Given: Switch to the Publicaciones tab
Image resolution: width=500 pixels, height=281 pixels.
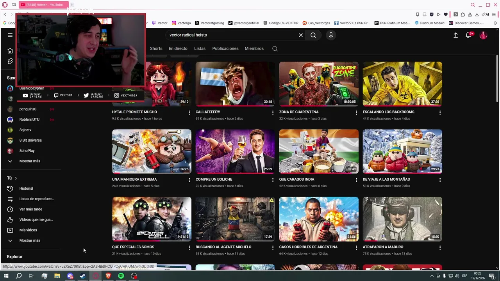Looking at the screenshot, I should click(x=225, y=49).
